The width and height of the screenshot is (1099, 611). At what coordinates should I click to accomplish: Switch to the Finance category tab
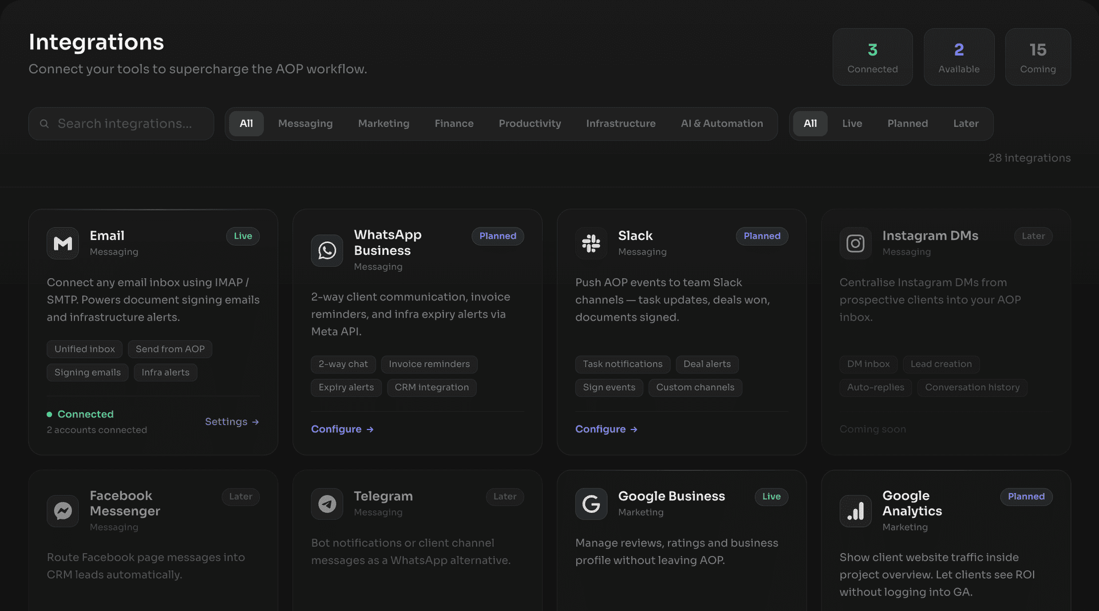[454, 124]
